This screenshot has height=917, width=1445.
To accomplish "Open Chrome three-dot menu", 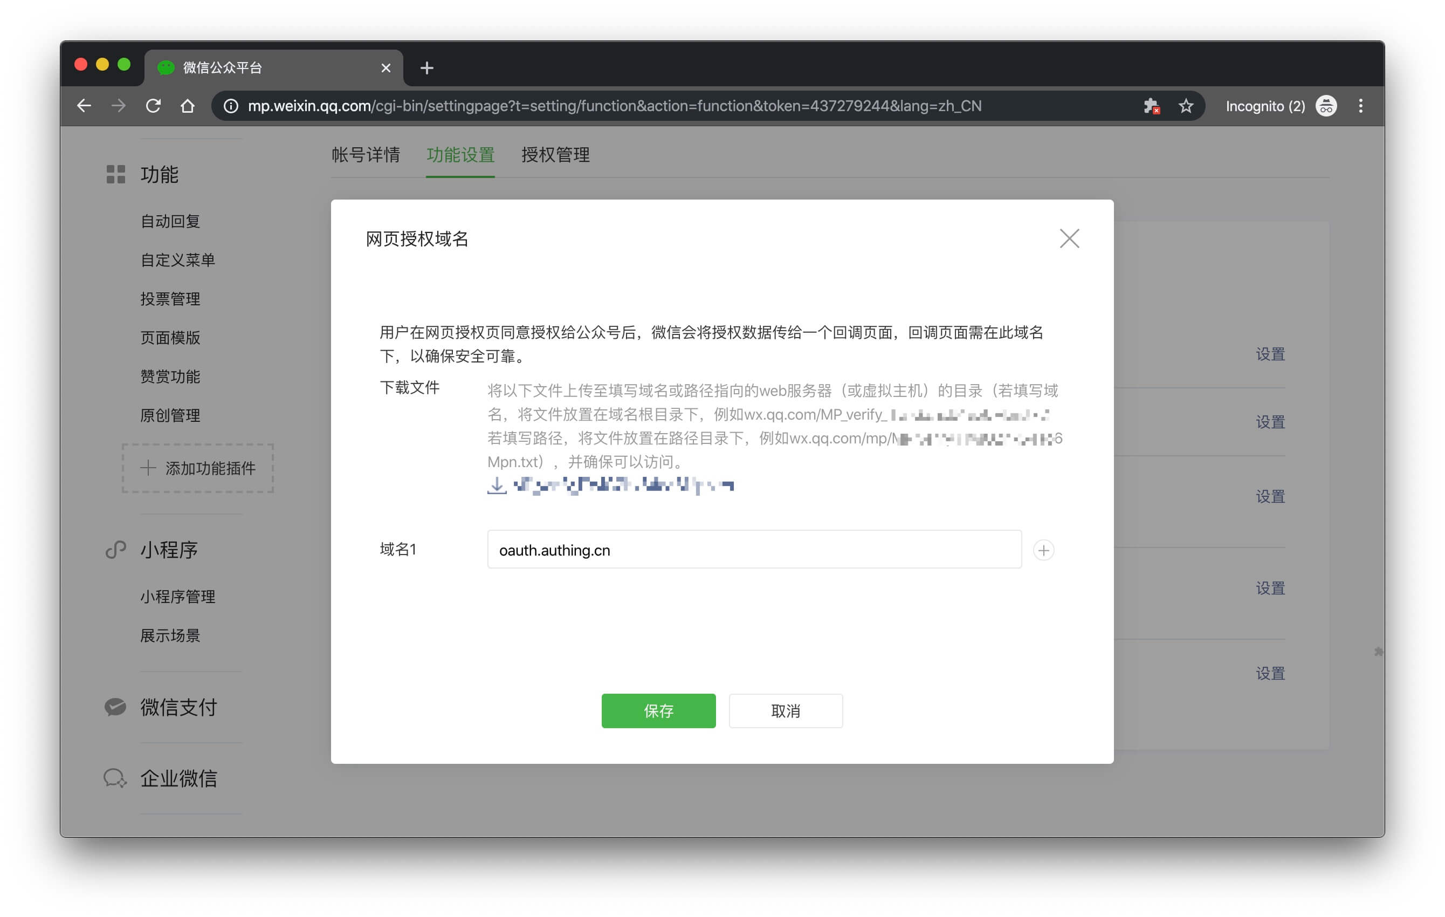I will [1360, 106].
